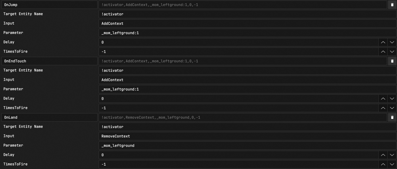Viewport: 397px width, 169px height.
Task: Delete the OnJump output
Action: (392, 4)
